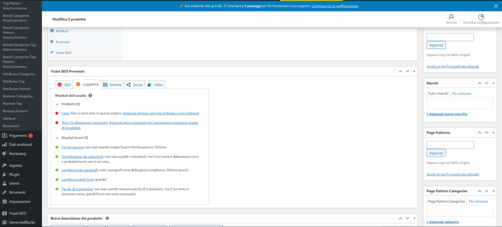The height and width of the screenshot is (227, 502).
Task: Switch to the Schema tab
Action: tap(112, 85)
